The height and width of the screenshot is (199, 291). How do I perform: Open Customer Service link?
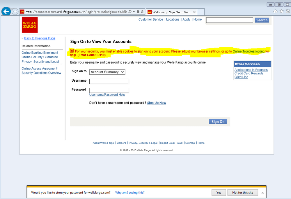click(x=151, y=19)
